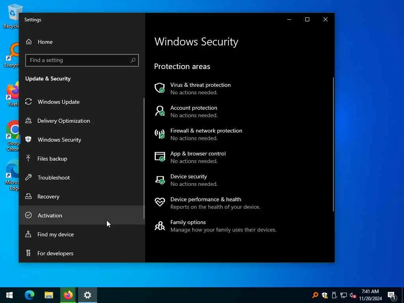Click the Recycle Bin desktop icon
This screenshot has width=404, height=303.
tap(11, 17)
